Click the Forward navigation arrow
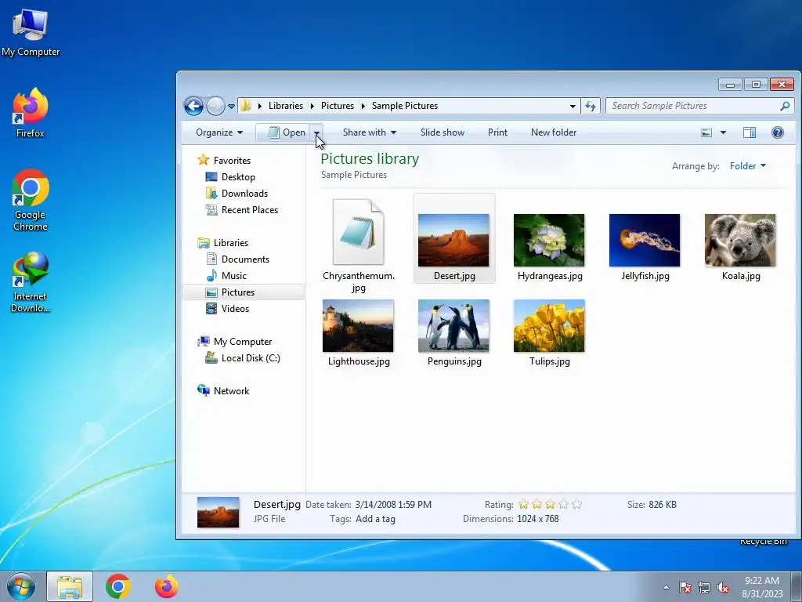The image size is (802, 602). [x=215, y=106]
